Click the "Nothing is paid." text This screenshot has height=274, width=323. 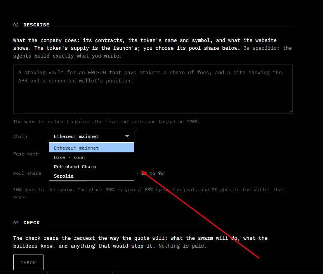pos(182,246)
